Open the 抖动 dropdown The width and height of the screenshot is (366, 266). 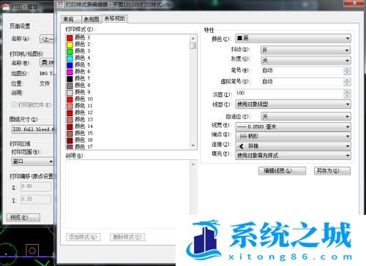tap(305, 50)
